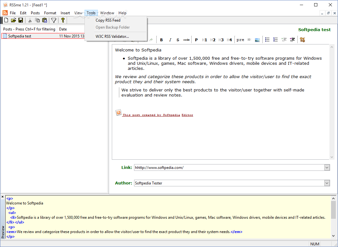Copy selection with the toolbar copy icon

[x=37, y=20]
